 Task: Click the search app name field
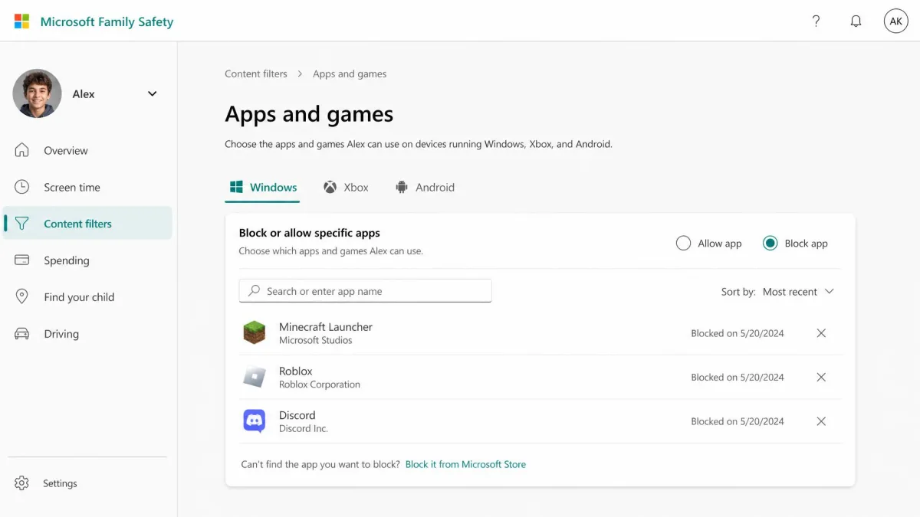(365, 291)
